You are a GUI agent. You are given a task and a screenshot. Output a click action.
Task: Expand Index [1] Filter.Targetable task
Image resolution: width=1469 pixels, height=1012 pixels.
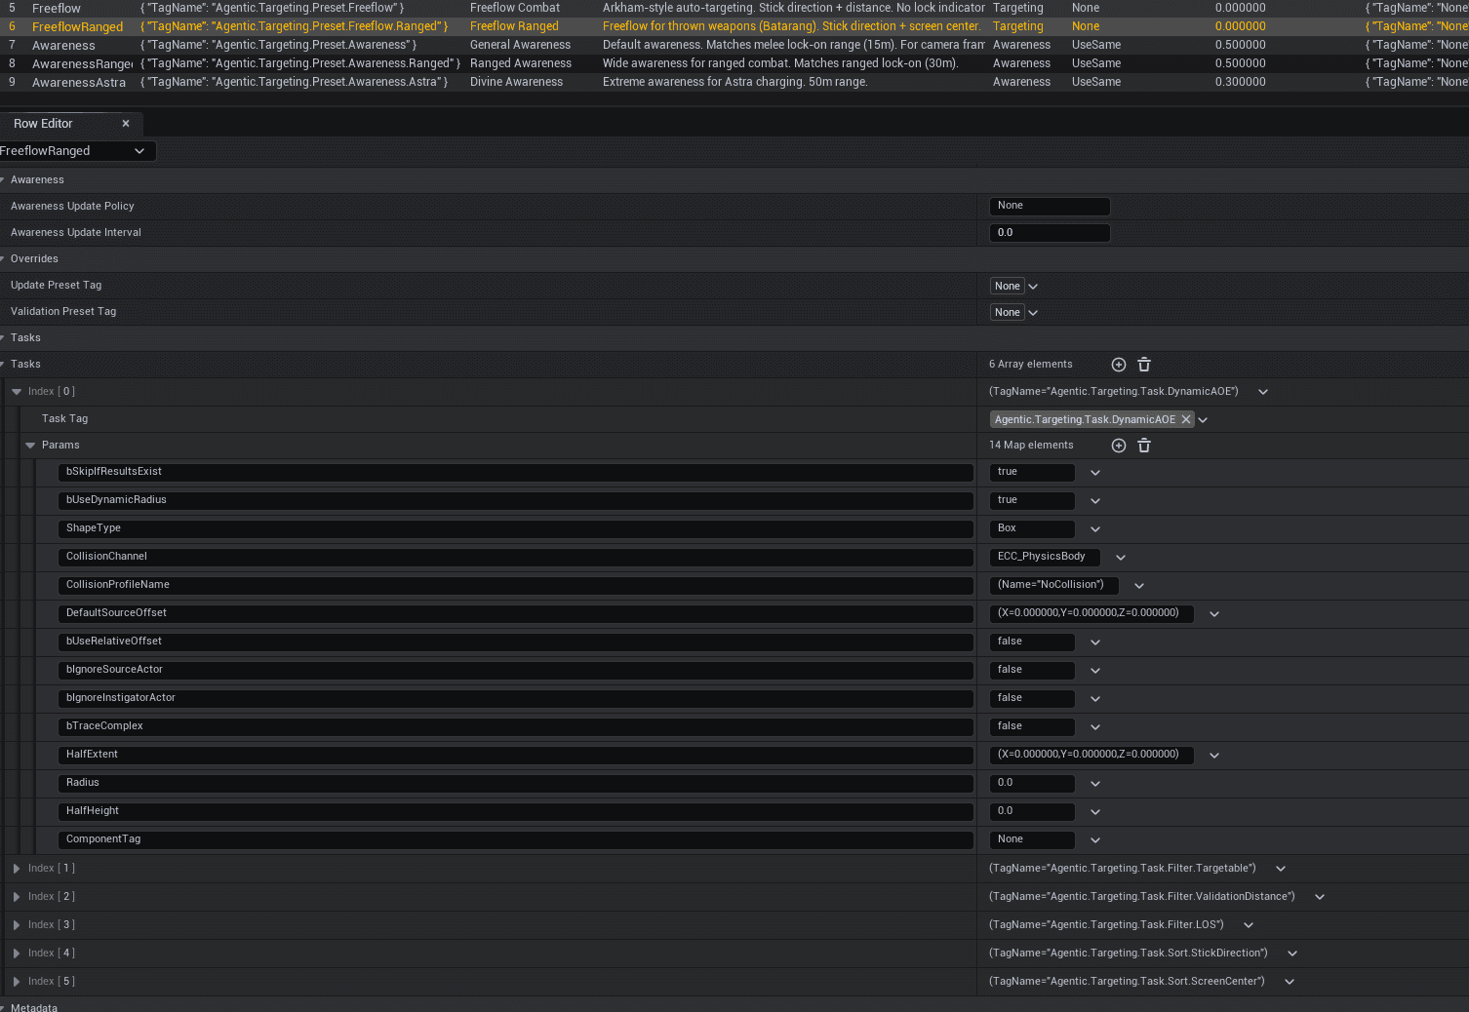[x=17, y=868]
